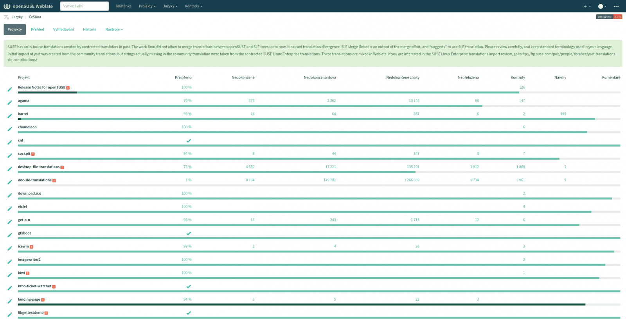Click the pencil icon for doc-sle-translations
This screenshot has width=626, height=319.
[x=10, y=183]
